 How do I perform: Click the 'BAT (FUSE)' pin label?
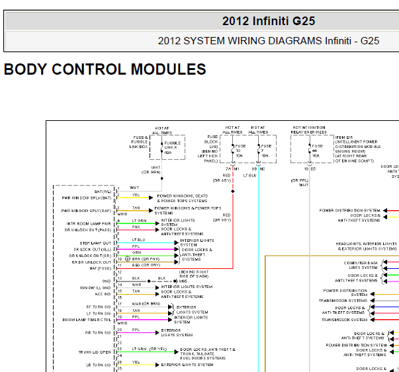(x=101, y=268)
